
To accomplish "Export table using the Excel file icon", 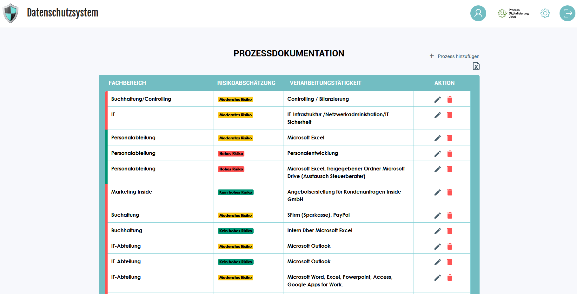I will 476,66.
